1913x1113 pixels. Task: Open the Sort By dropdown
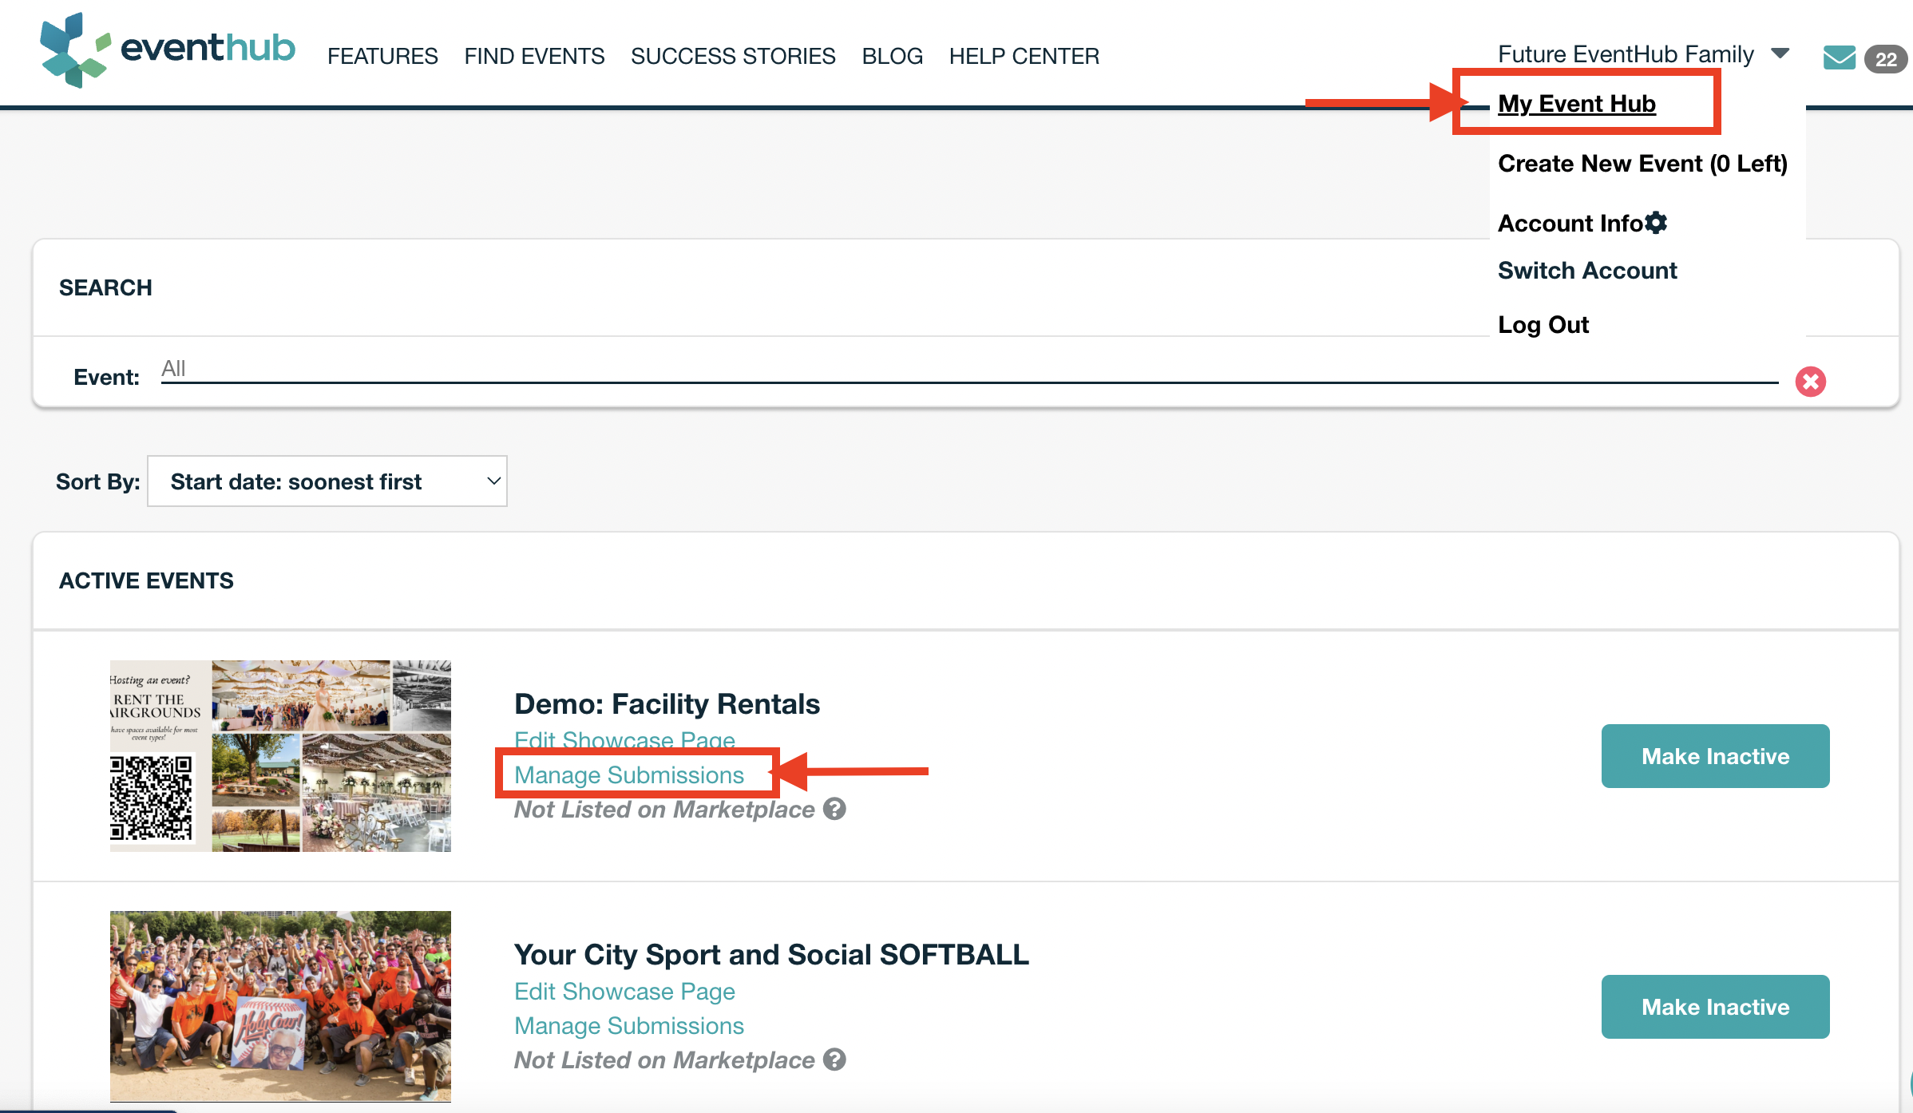click(327, 481)
